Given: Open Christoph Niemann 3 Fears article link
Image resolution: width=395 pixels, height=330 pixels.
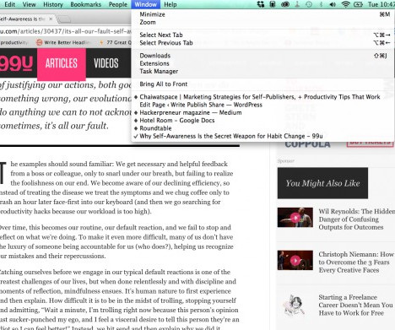Looking at the screenshot, I should coord(356,262).
